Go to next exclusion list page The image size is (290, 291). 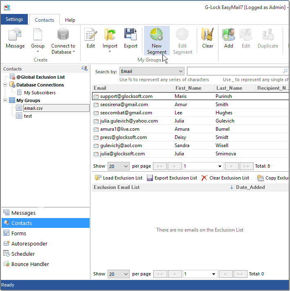(x=225, y=274)
